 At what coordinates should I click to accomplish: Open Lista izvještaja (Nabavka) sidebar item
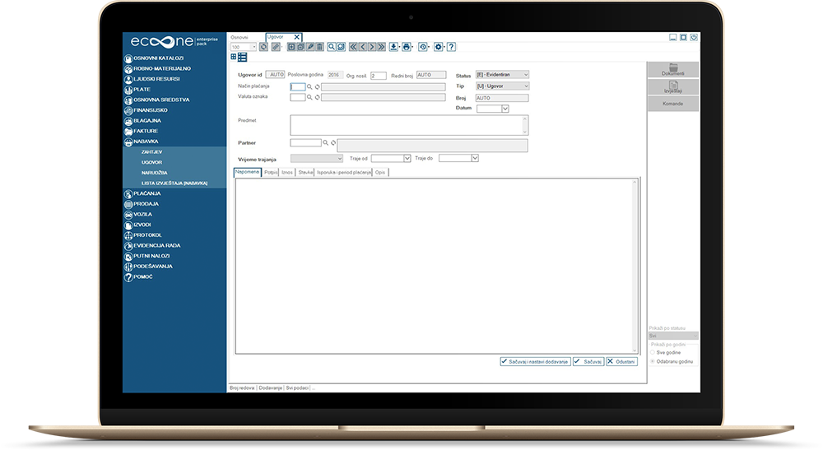(174, 183)
